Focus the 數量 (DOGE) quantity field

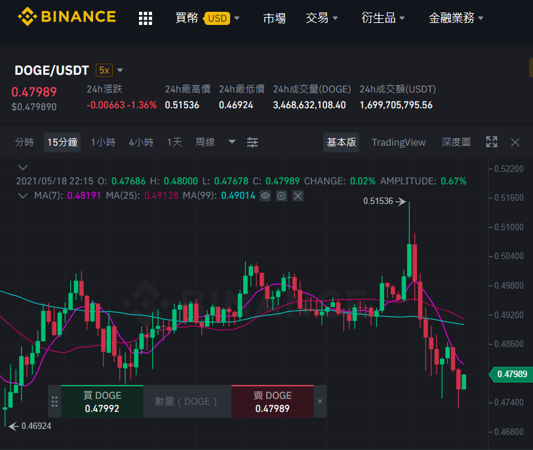coord(188,401)
